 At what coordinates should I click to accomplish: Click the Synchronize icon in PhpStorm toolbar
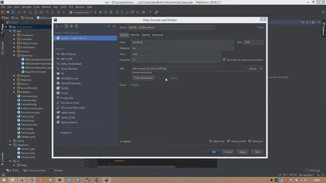pyautogui.click(x=13, y=12)
